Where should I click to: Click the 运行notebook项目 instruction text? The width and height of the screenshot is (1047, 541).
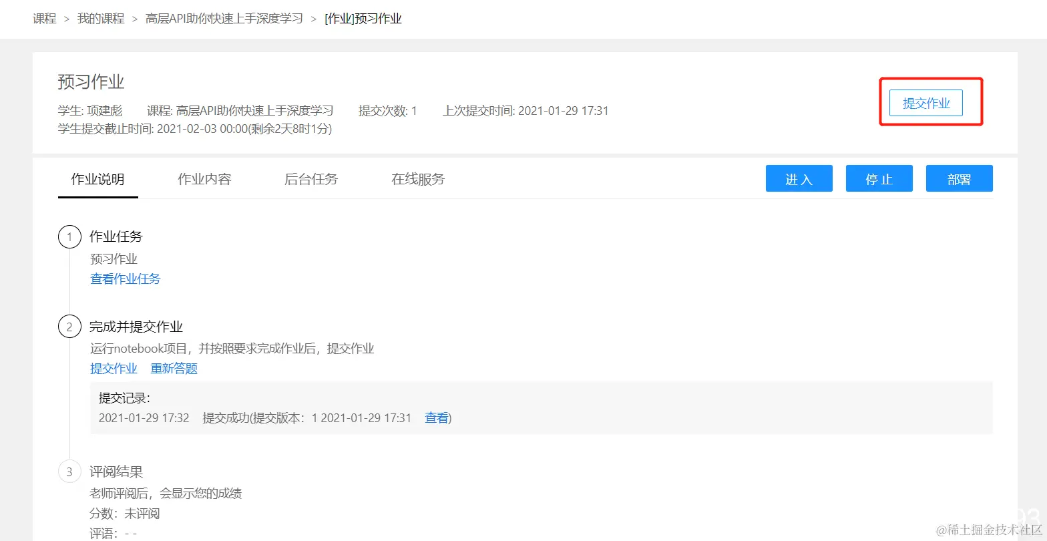pyautogui.click(x=232, y=349)
